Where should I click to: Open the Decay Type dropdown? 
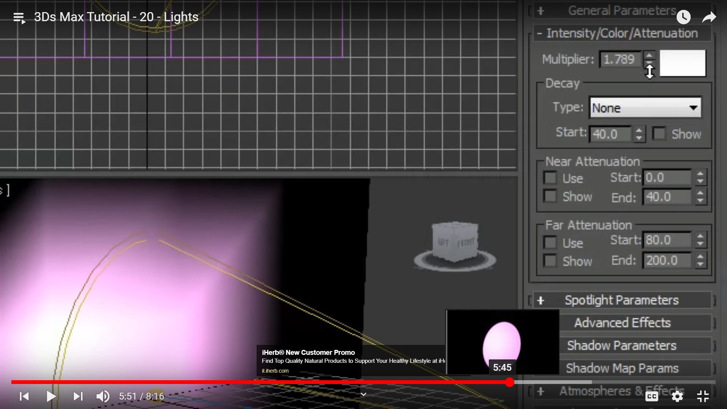pos(645,108)
